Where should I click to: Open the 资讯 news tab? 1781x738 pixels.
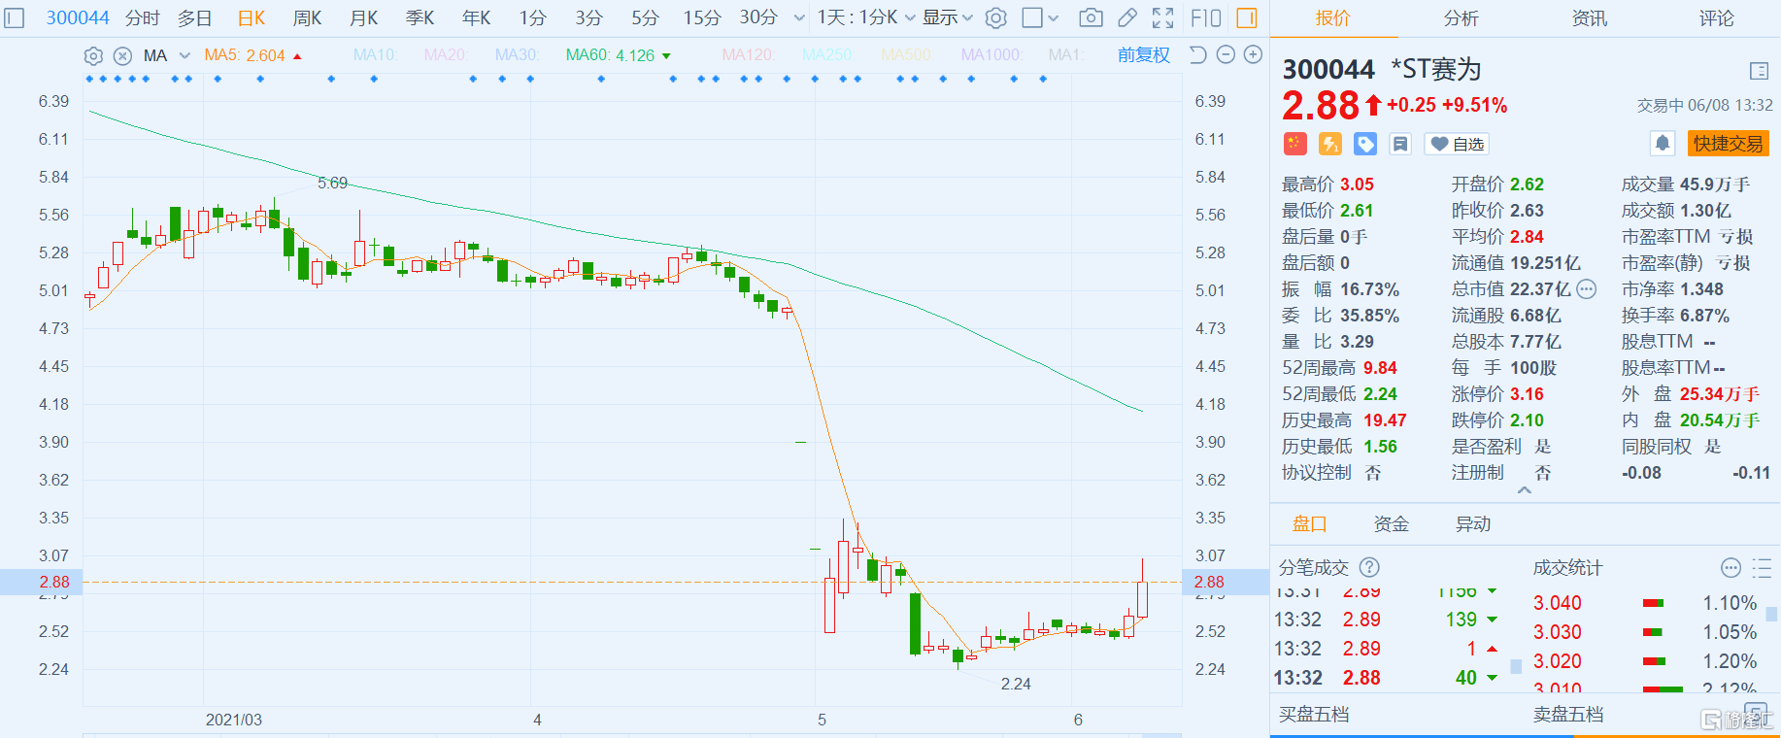click(x=1589, y=17)
